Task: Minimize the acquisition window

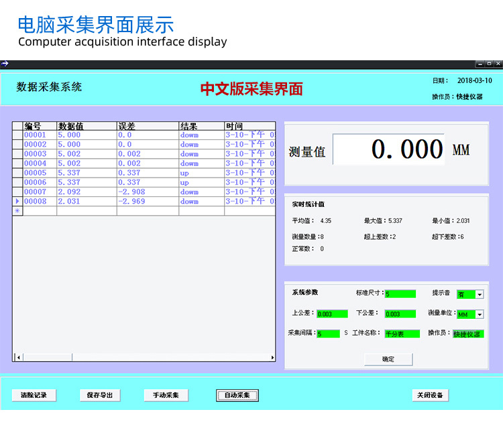Action: point(480,64)
